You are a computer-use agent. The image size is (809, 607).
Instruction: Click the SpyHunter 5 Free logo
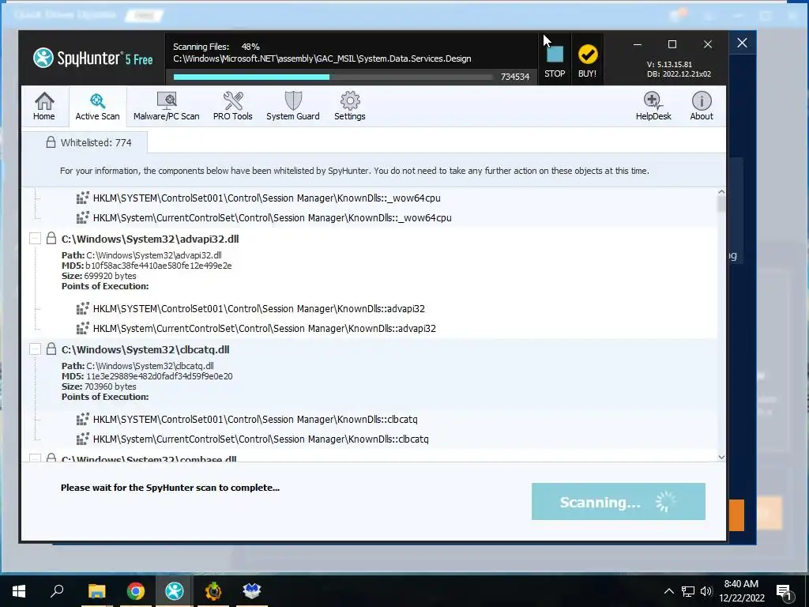click(x=93, y=58)
